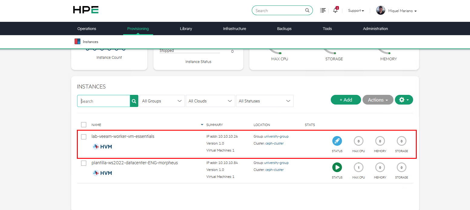The width and height of the screenshot is (470, 210).
Task: Click the LOCATION column header
Action: [262, 125]
